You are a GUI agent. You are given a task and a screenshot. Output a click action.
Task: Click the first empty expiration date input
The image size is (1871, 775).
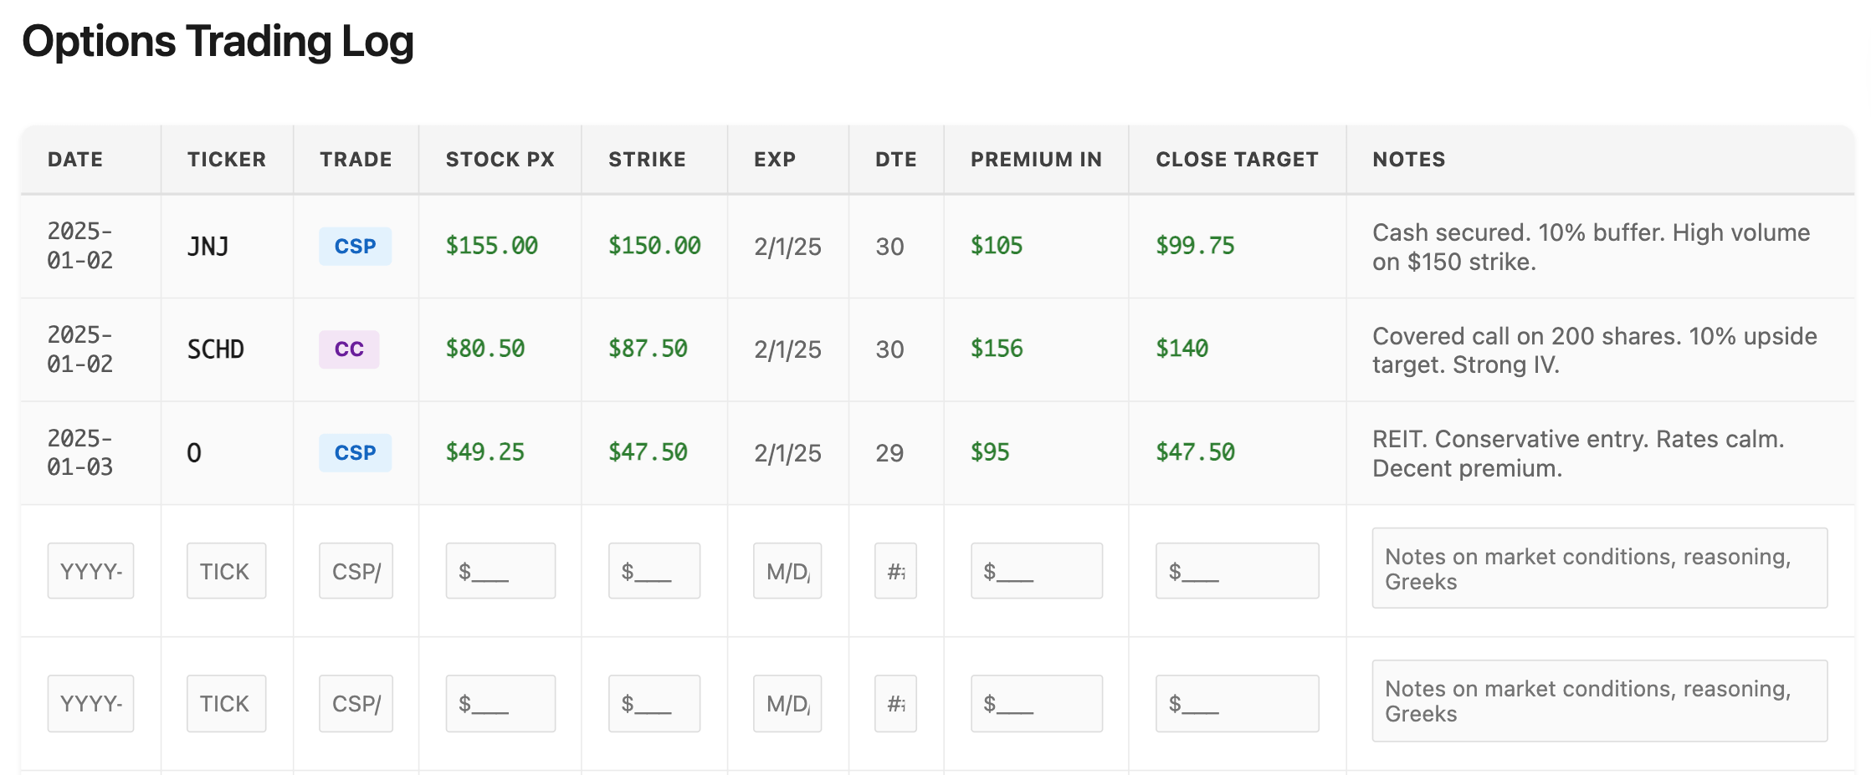coord(787,571)
